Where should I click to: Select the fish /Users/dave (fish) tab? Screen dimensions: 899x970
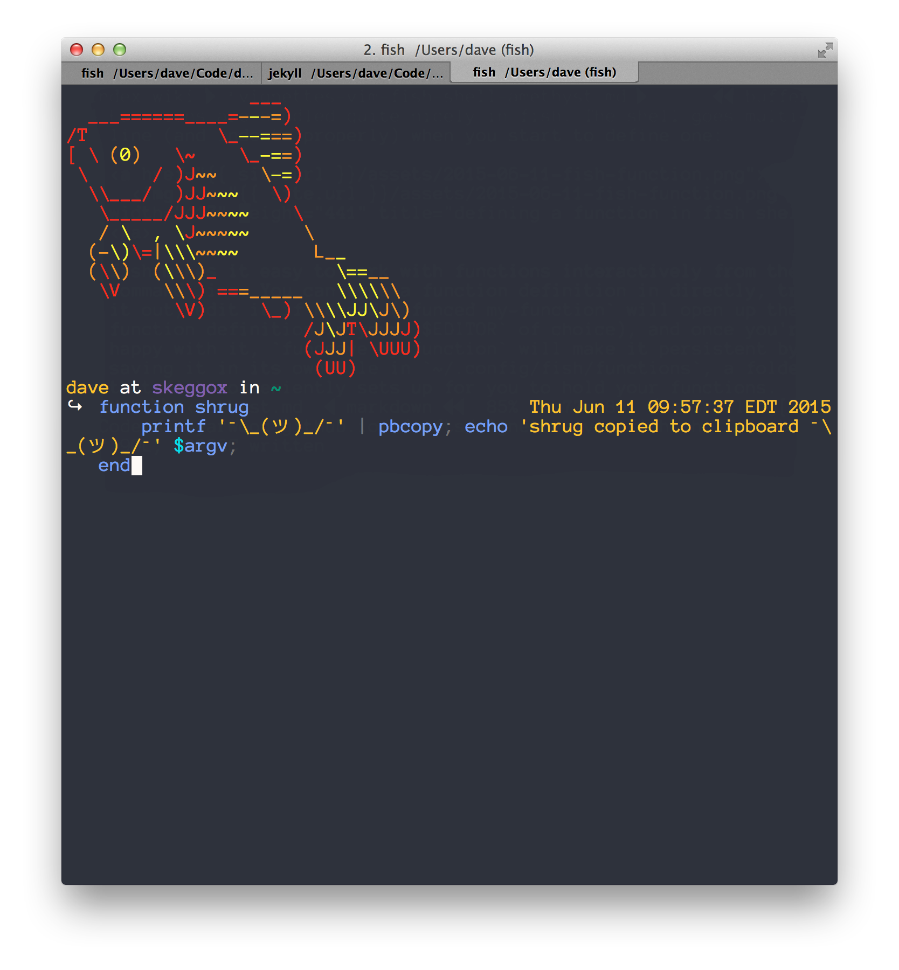pos(544,72)
